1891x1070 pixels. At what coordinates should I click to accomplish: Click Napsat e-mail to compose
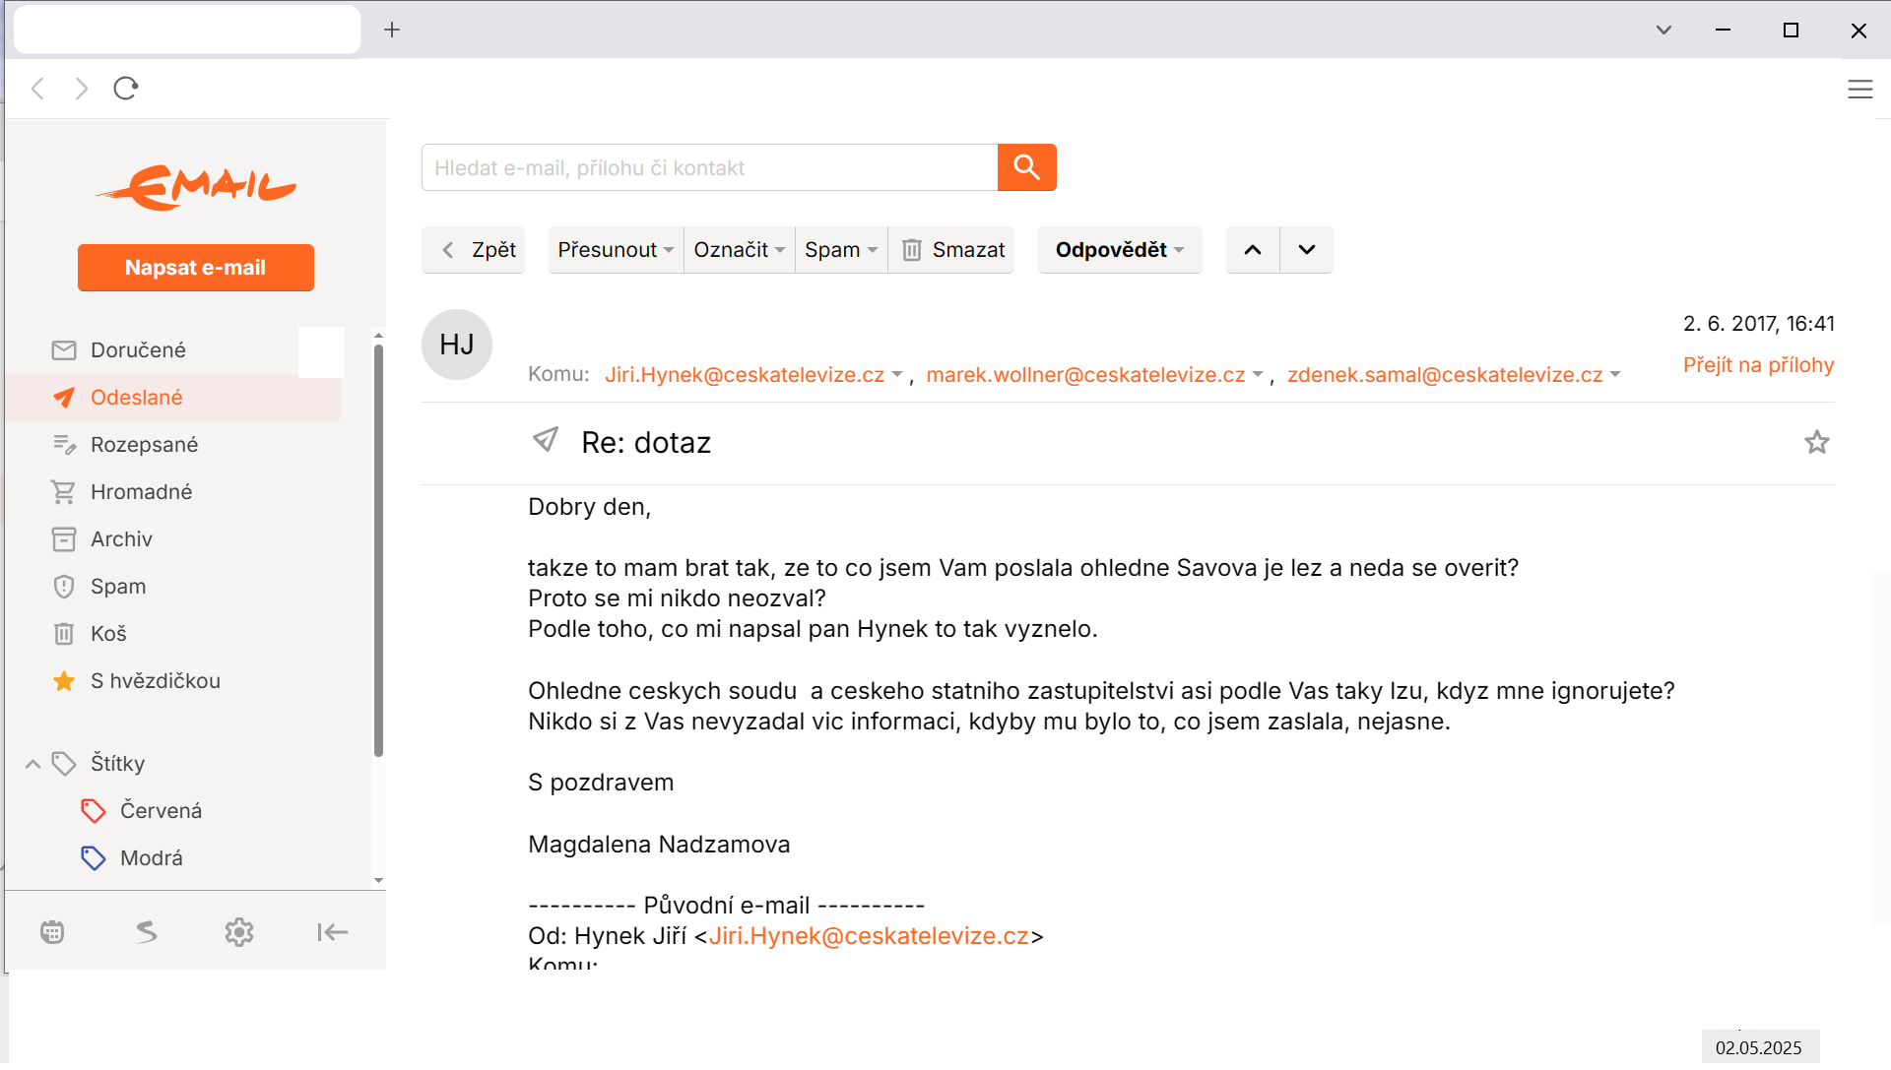196,268
